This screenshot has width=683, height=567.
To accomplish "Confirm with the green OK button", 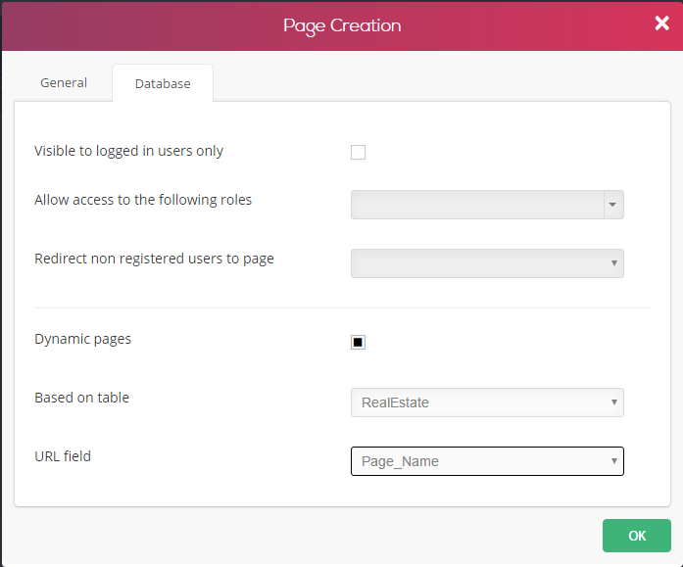I will pos(636,536).
